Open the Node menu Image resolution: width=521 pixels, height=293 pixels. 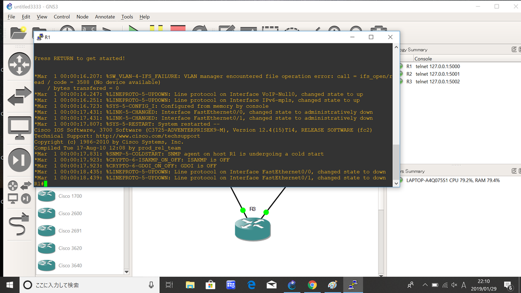coord(82,17)
